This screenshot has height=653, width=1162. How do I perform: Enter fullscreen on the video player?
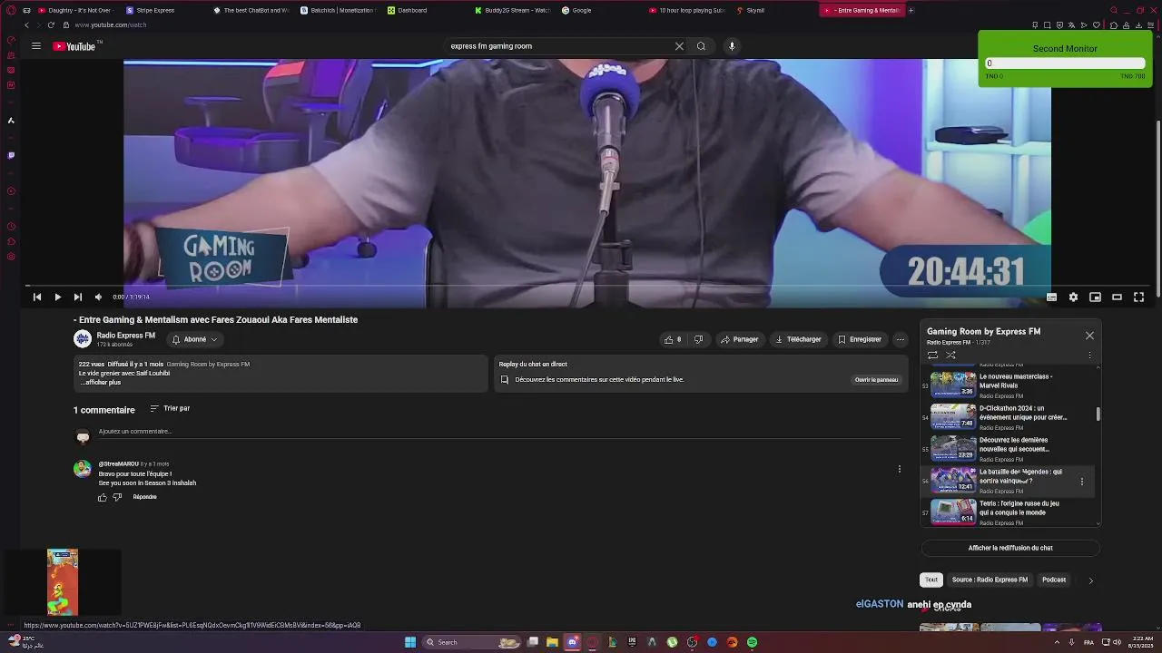click(1138, 297)
